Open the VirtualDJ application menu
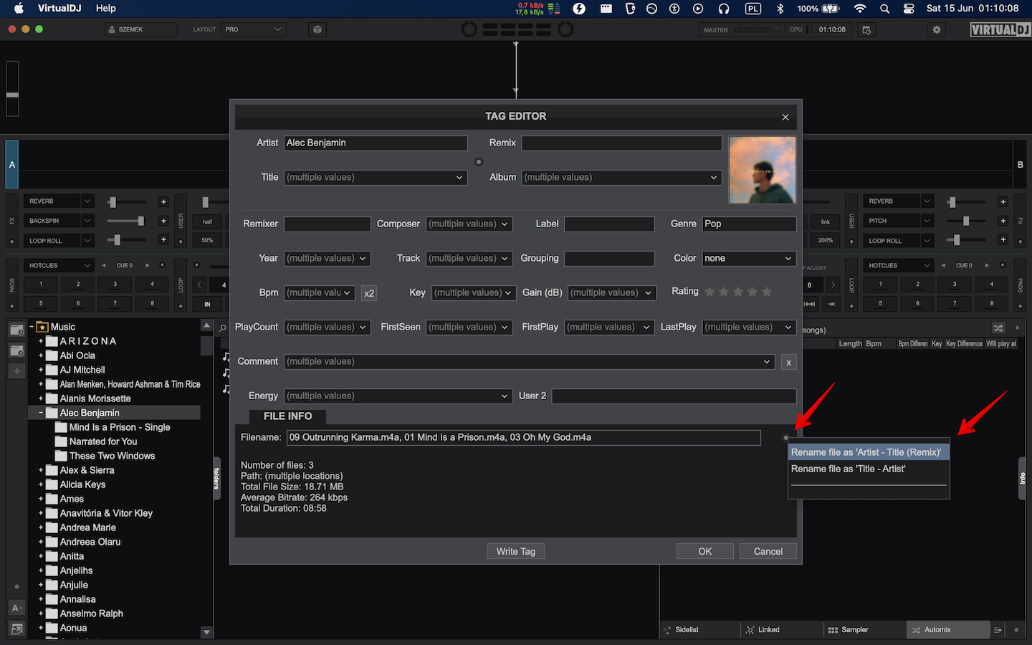Screen dimensions: 1032x645 coord(59,9)
